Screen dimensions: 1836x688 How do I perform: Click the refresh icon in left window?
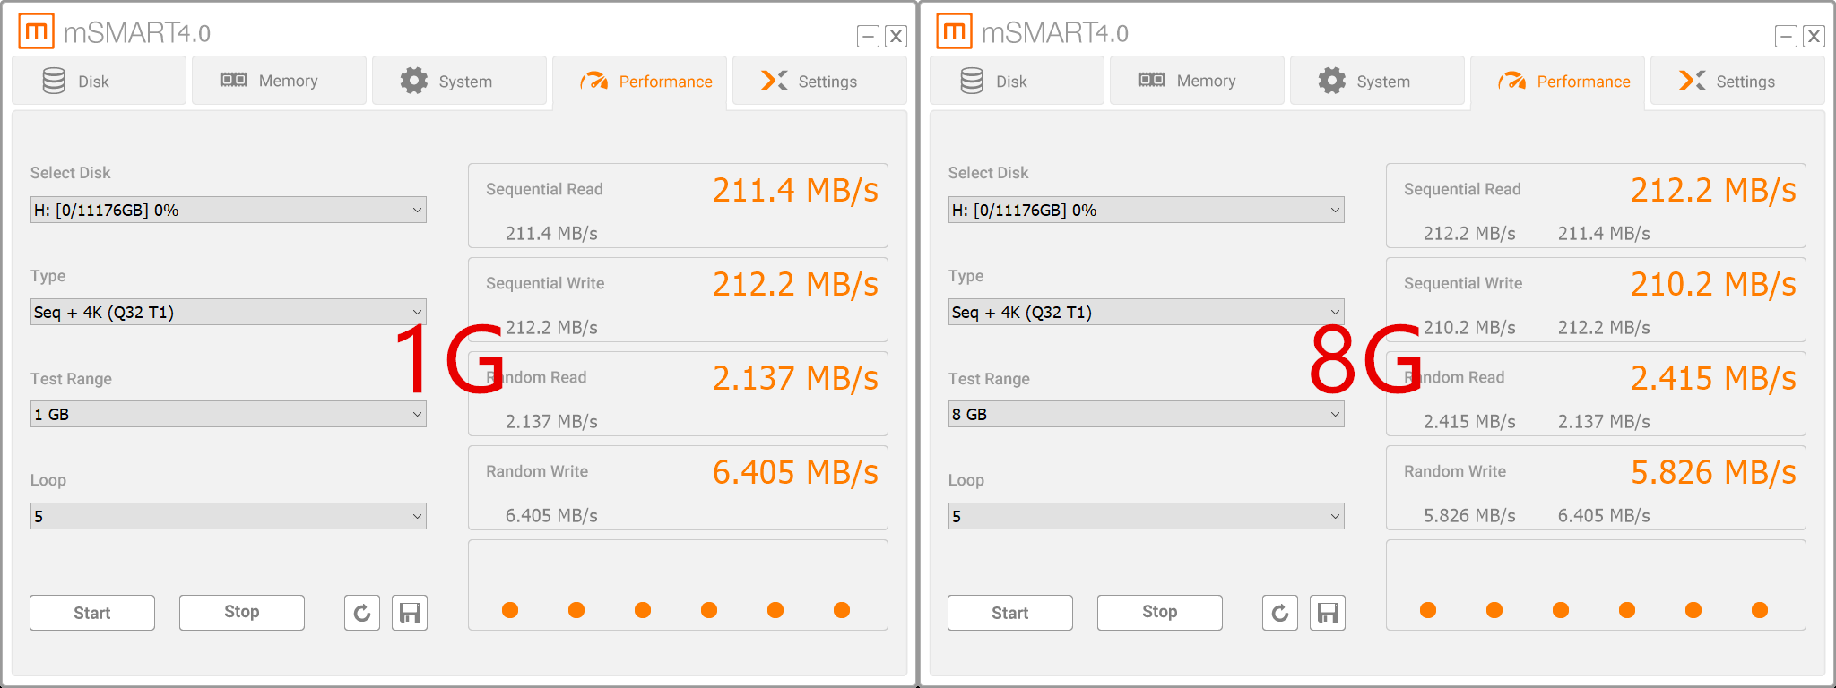[x=362, y=613]
